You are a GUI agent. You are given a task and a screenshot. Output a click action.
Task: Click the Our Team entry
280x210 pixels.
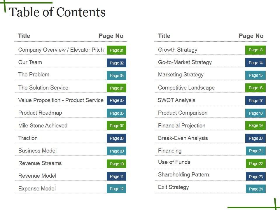[x=30, y=62]
